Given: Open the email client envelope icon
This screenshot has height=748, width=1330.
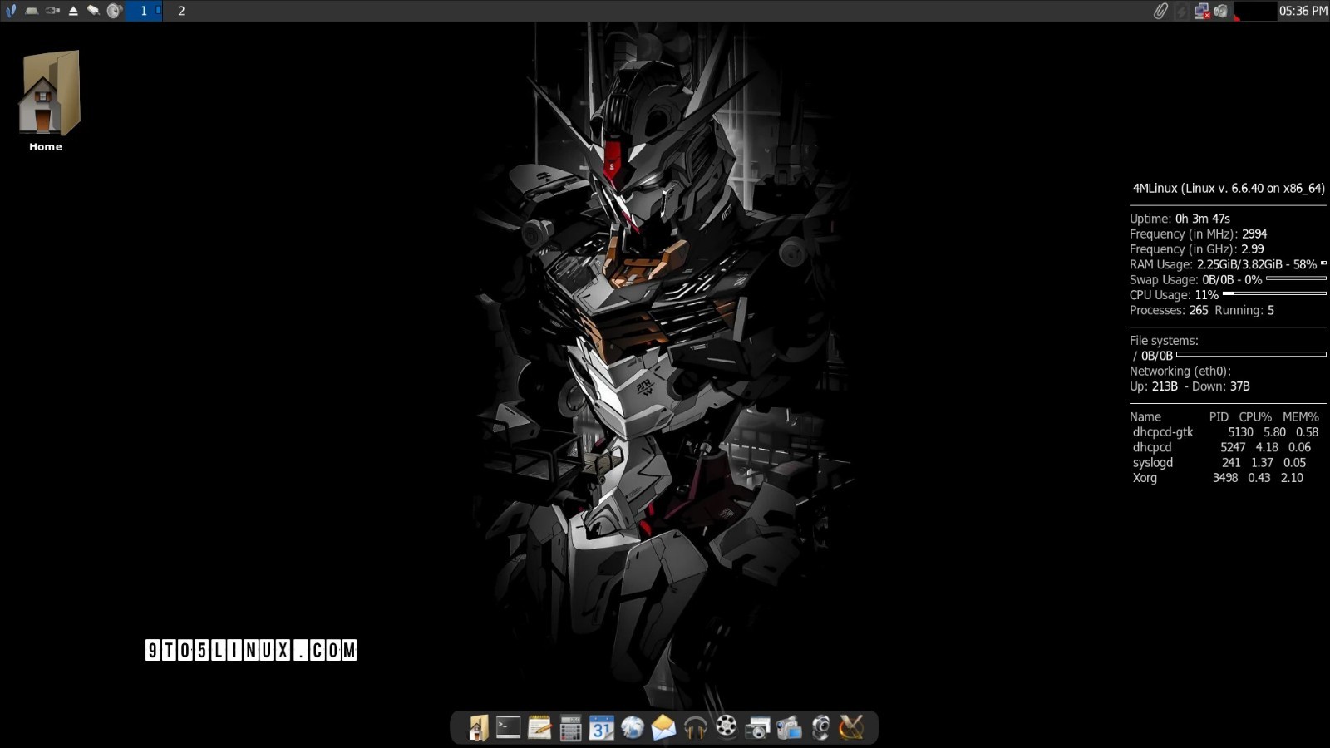Looking at the screenshot, I should click(x=665, y=727).
